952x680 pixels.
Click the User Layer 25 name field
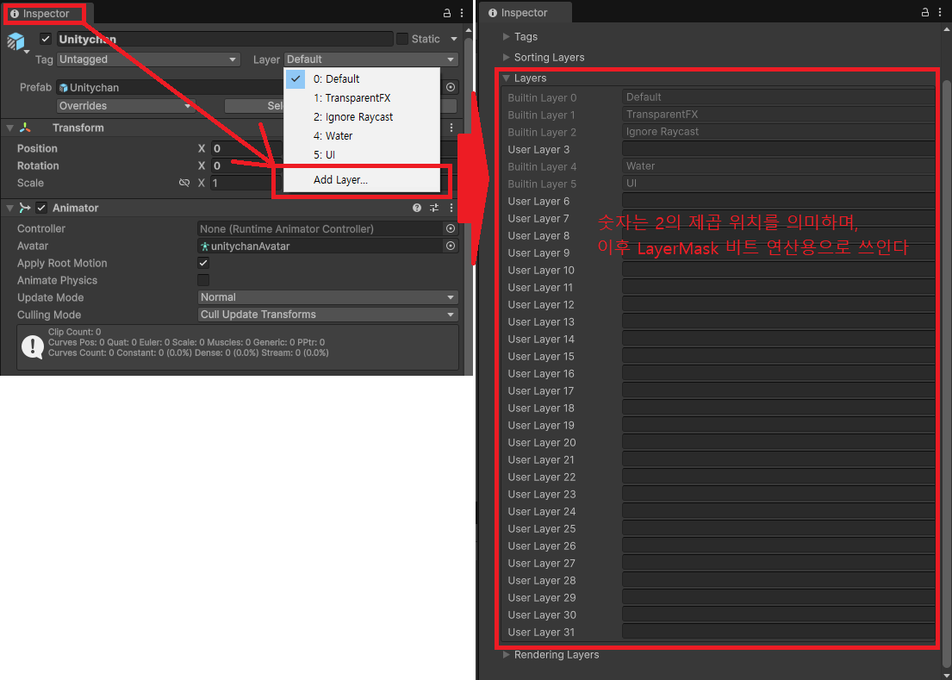(x=778, y=529)
